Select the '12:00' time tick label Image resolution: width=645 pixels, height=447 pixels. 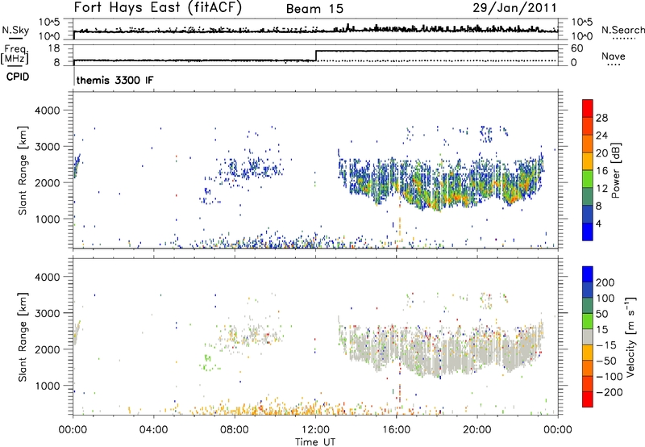click(x=315, y=430)
